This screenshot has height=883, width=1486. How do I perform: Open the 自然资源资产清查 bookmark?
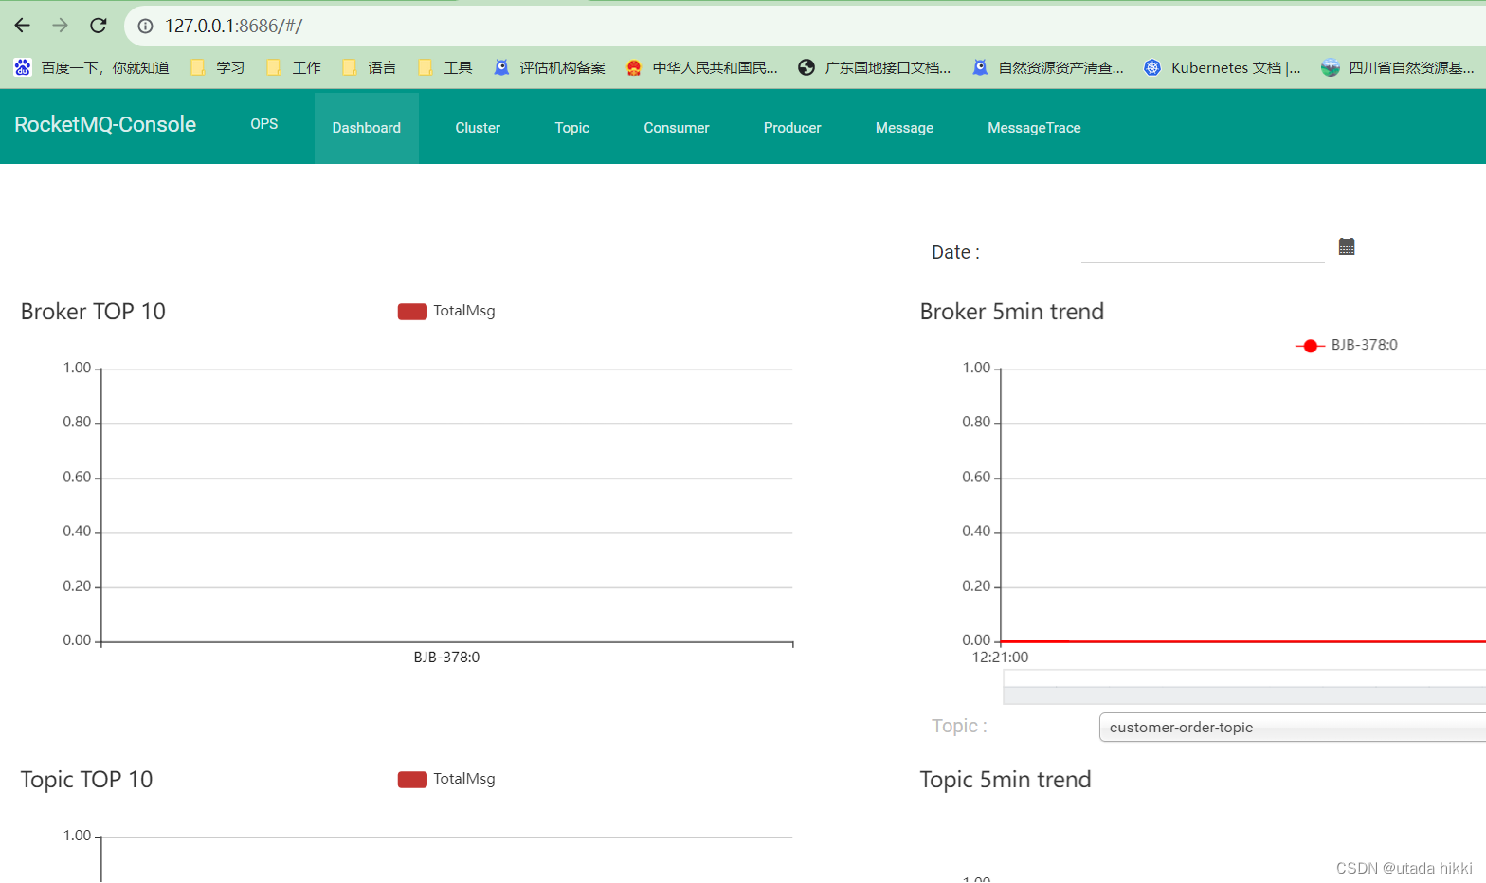[1048, 67]
